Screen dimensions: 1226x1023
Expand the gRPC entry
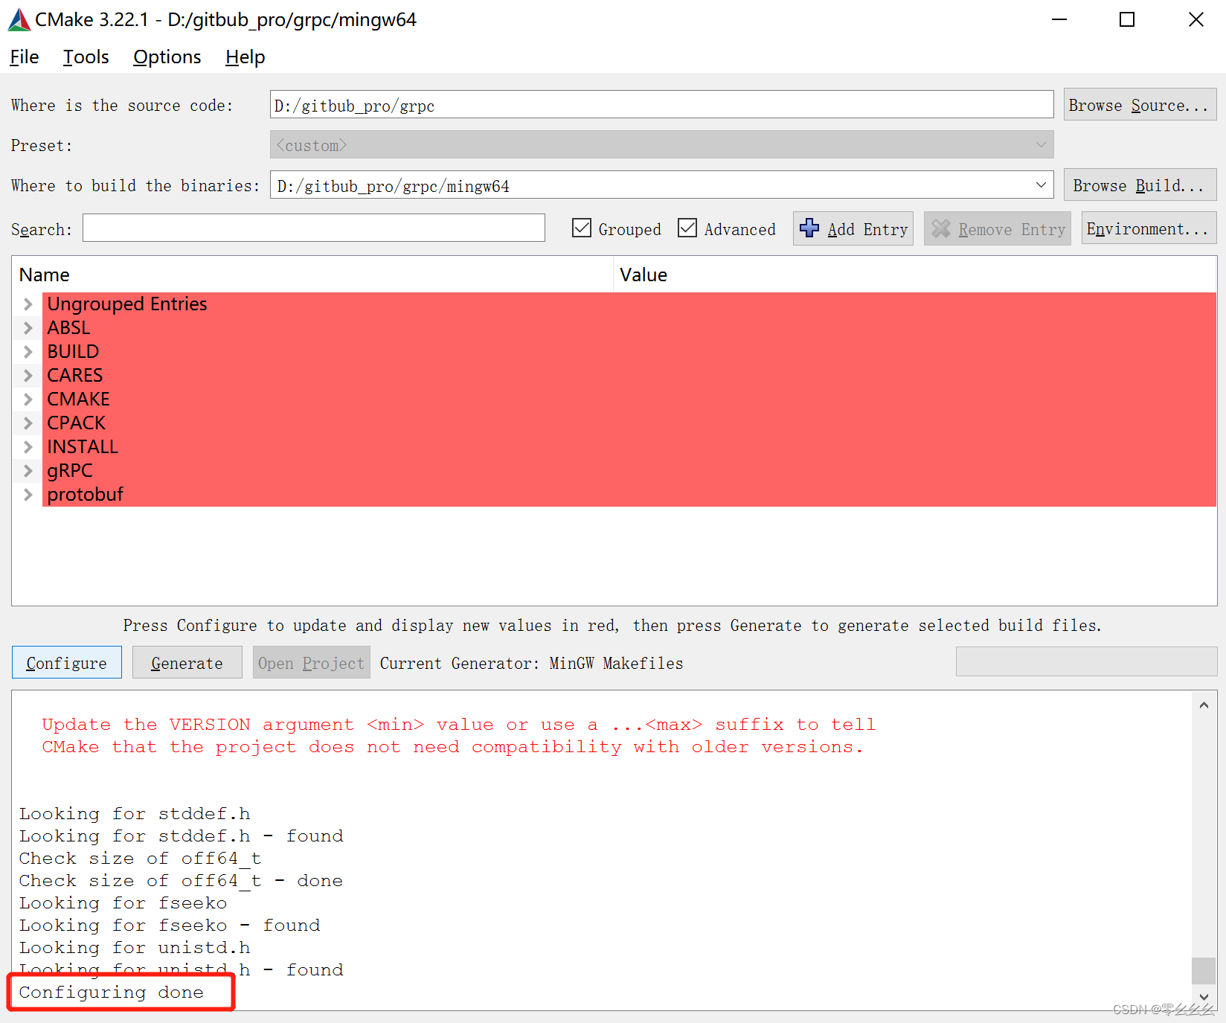(x=28, y=470)
